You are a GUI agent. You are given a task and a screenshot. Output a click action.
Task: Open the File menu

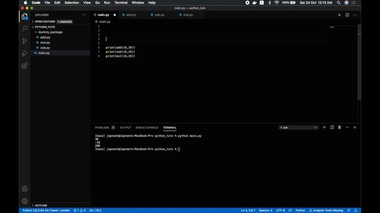47,2
